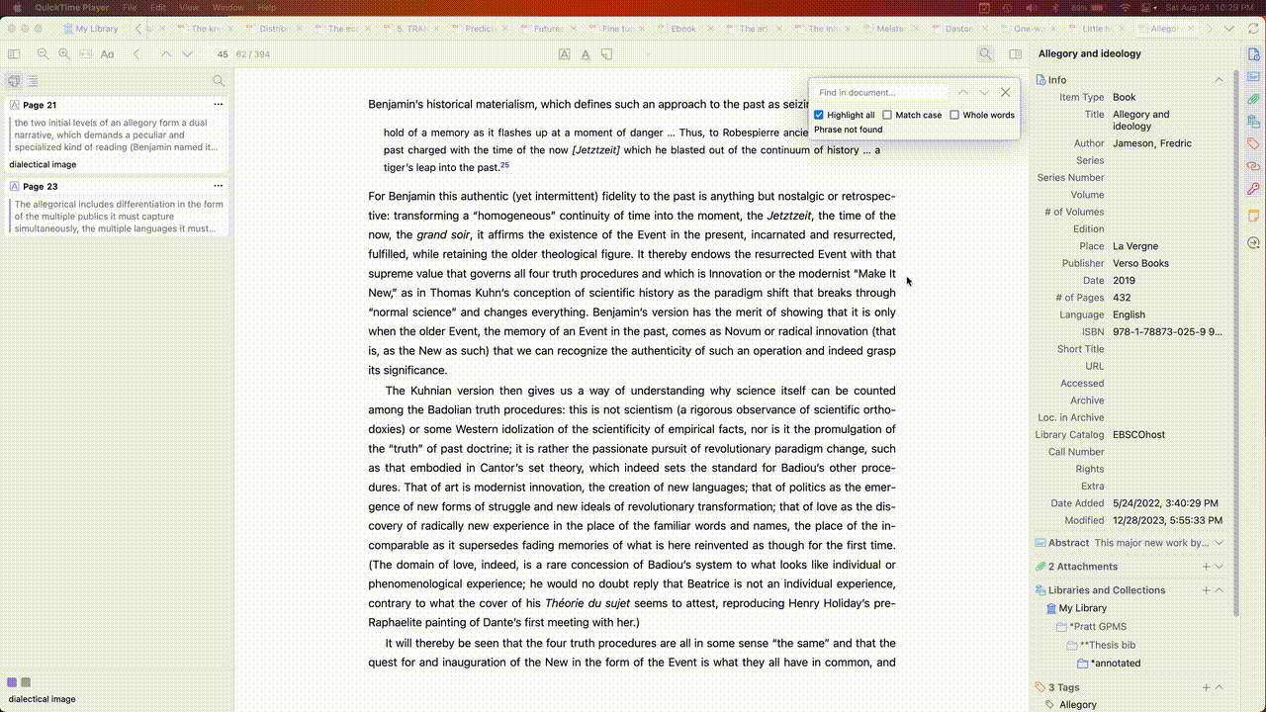Close the find in document popup
The width and height of the screenshot is (1266, 712).
[x=1006, y=92]
